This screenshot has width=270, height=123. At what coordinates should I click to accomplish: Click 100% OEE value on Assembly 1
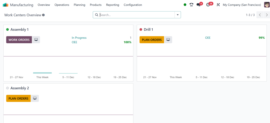[x=128, y=42]
